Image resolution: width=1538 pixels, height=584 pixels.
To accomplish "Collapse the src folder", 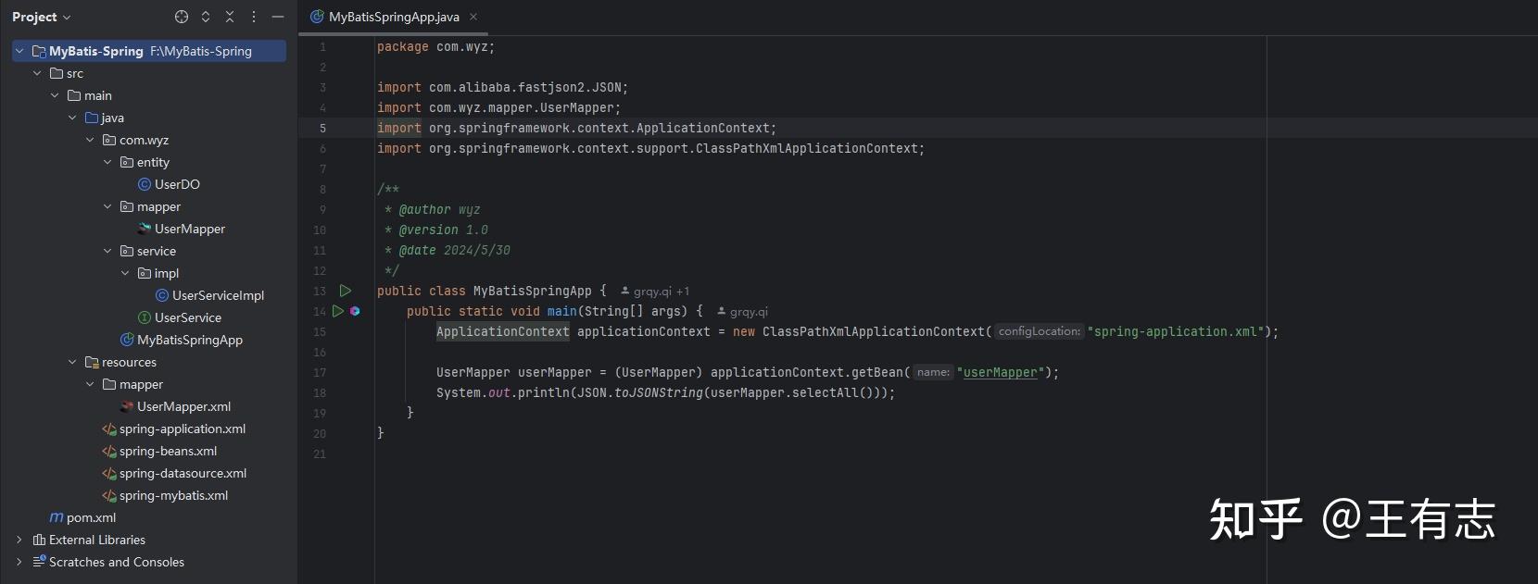I will click(x=37, y=73).
